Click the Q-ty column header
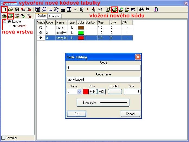Screen dimensions: 189x142 click(116, 22)
